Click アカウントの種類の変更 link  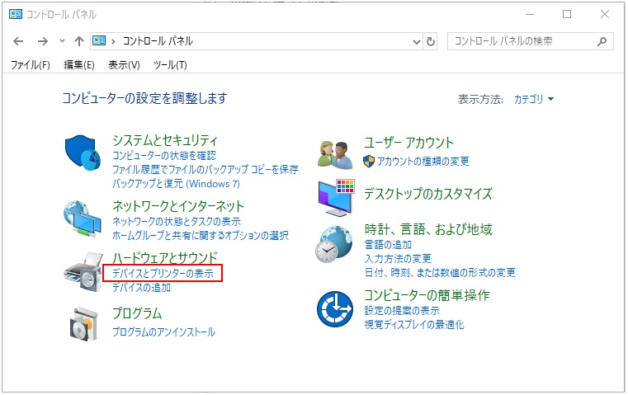point(423,162)
